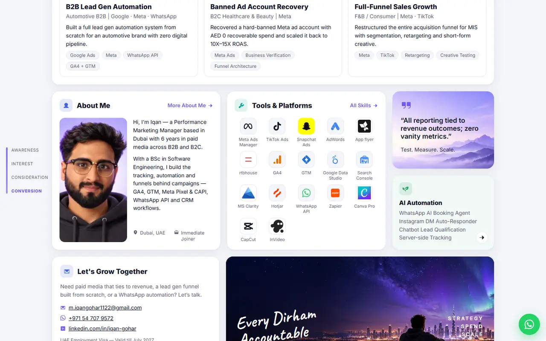
Task: Click the WhatsApp API tool icon
Action: pyautogui.click(x=306, y=193)
